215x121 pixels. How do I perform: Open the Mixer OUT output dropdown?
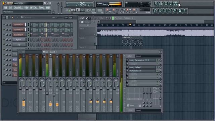148,110
